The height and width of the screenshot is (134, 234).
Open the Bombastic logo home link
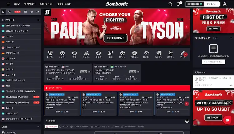click(117, 4)
